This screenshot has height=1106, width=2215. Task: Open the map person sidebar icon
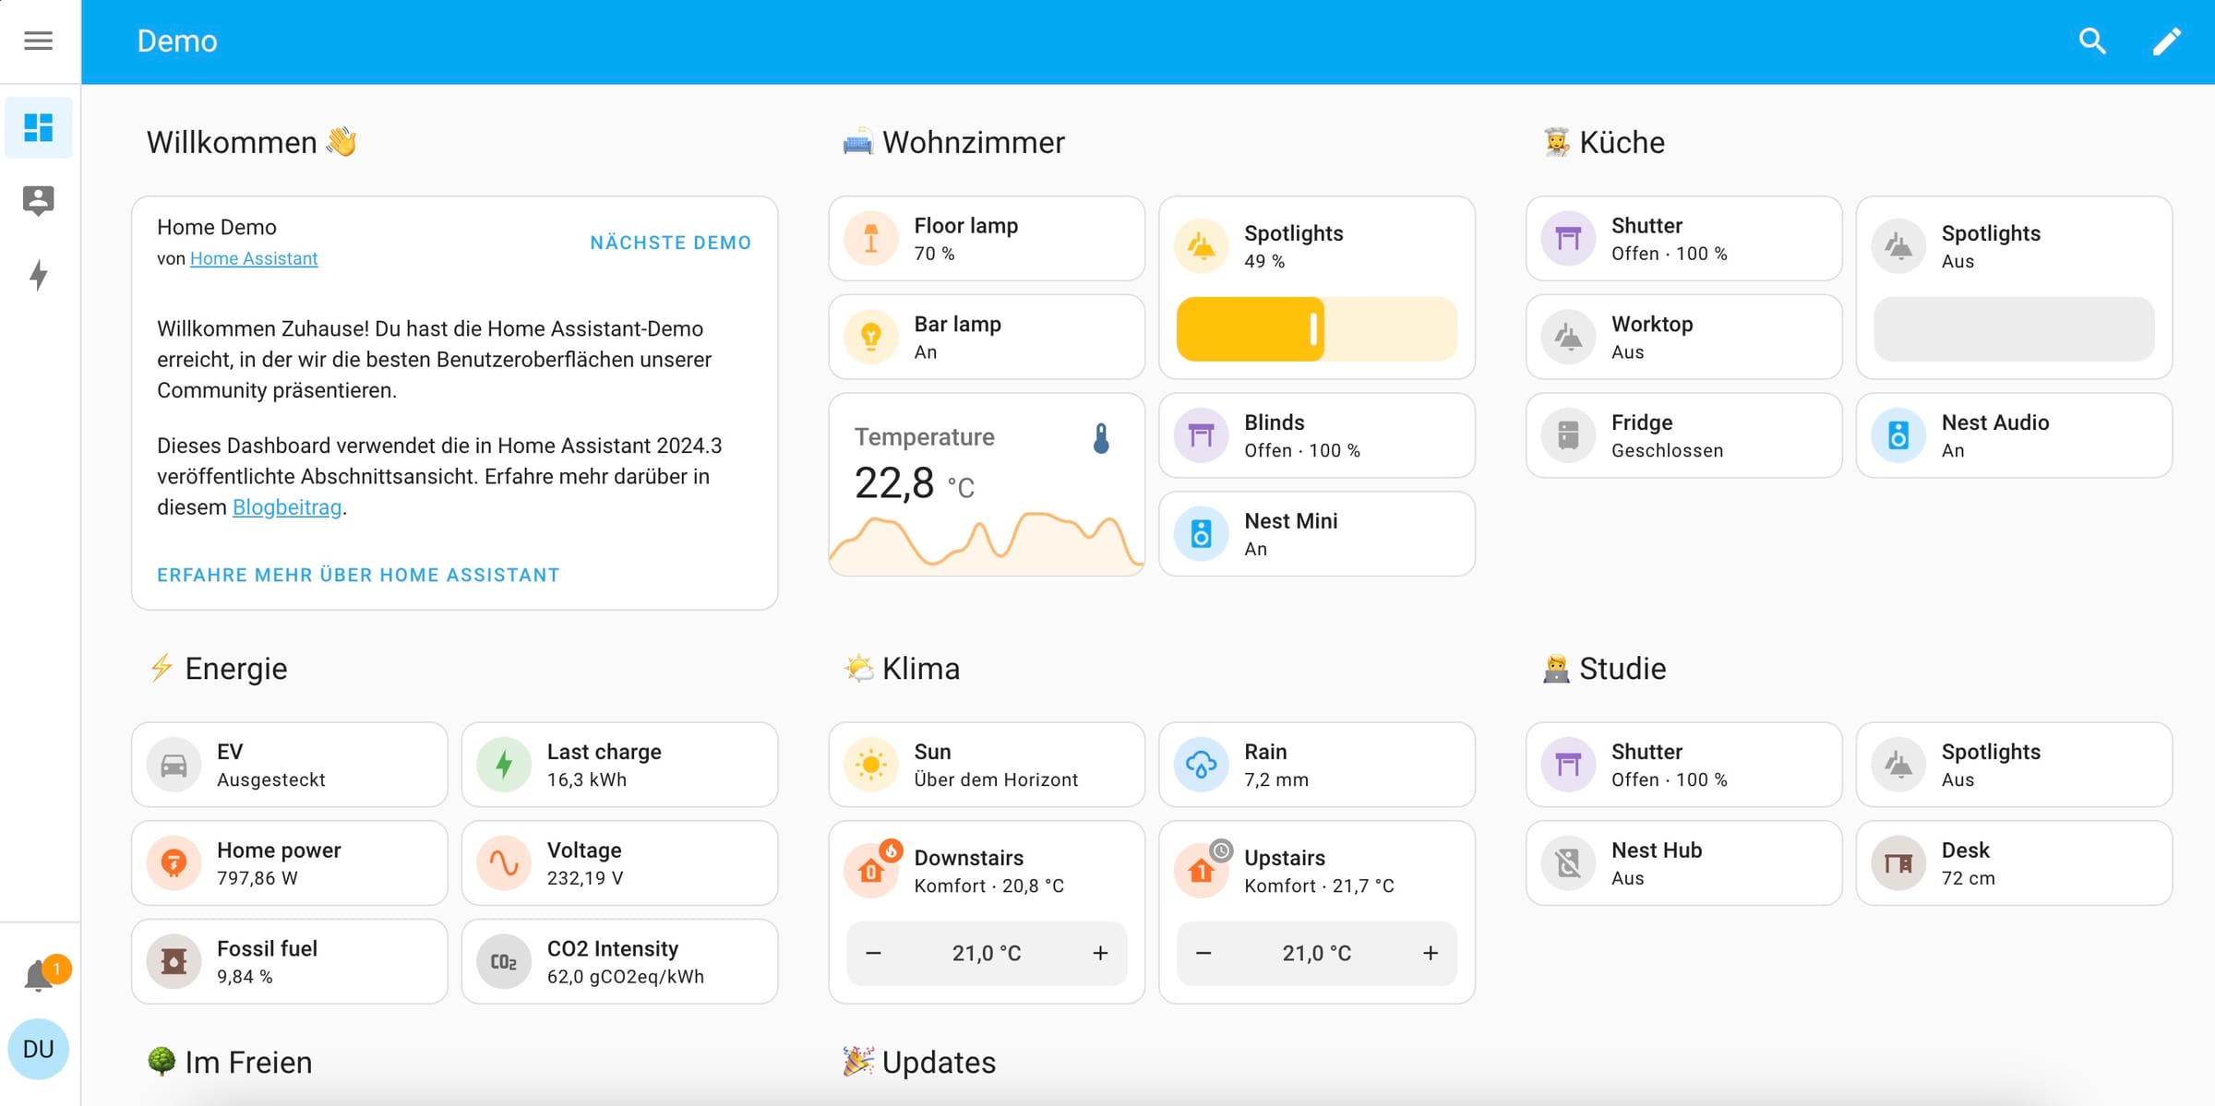39,200
